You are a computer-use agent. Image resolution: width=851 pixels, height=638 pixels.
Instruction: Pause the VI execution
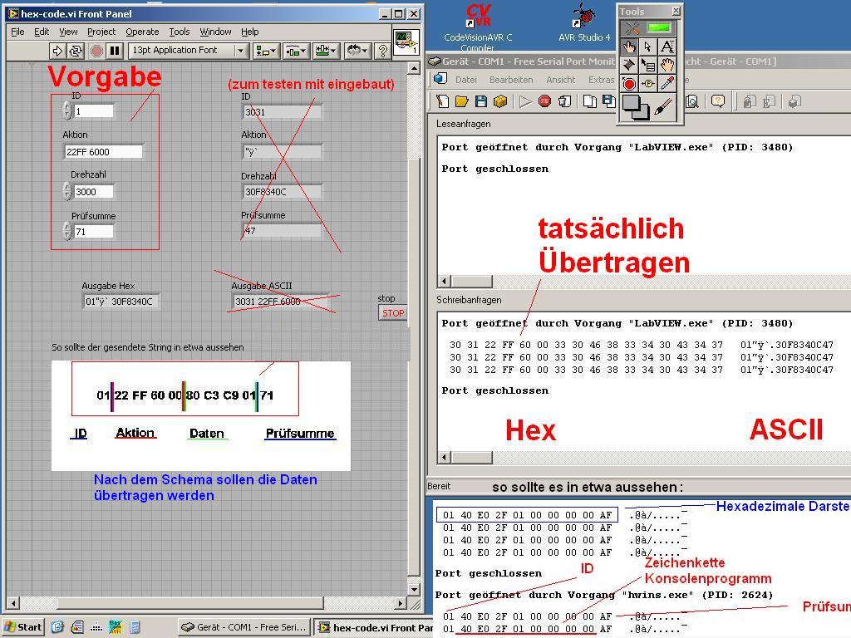[x=115, y=51]
